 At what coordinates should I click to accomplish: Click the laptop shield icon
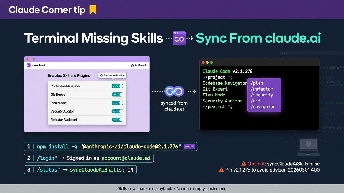click(x=308, y=147)
